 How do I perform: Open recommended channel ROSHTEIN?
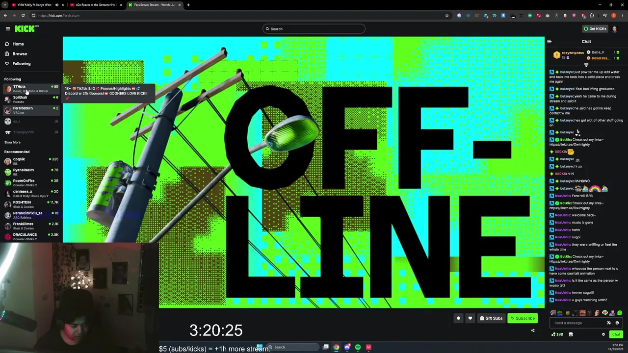pyautogui.click(x=31, y=204)
